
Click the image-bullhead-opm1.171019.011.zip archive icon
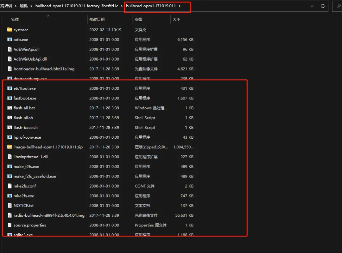coord(9,147)
